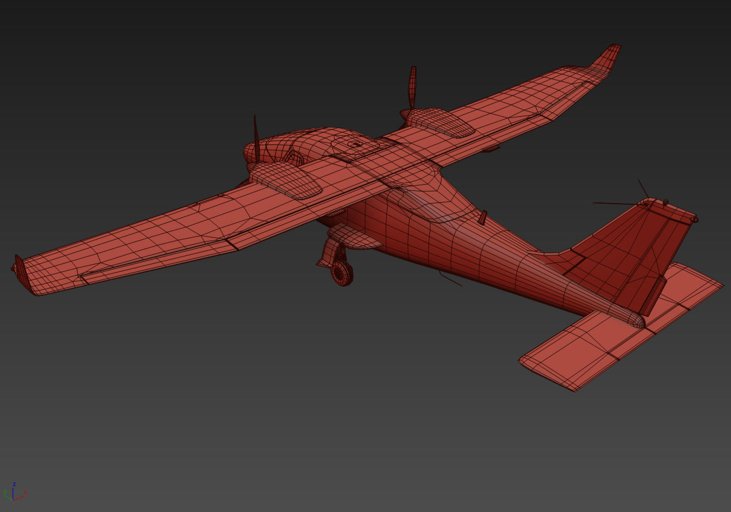This screenshot has width=731, height=512.
Task: Click the red X axis on the gizmo
Action: (x=20, y=497)
